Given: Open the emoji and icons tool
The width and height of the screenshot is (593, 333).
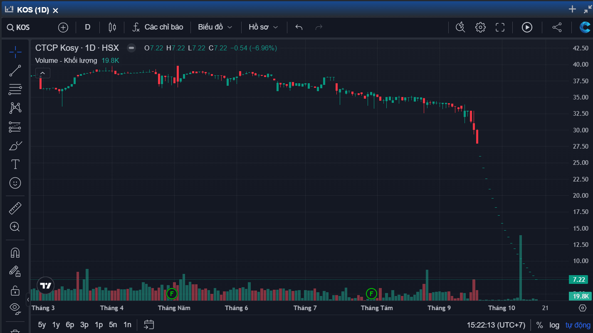Looking at the screenshot, I should coord(15,183).
